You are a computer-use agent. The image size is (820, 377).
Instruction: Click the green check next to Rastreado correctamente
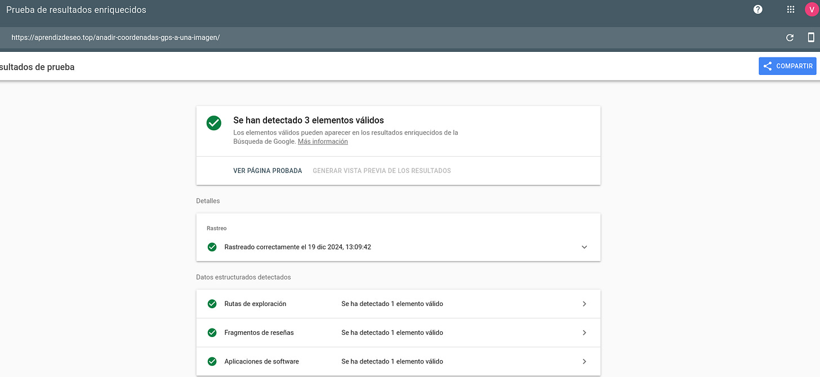click(212, 247)
